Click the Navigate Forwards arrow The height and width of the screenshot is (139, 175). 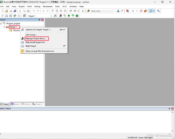(x=47, y=11)
